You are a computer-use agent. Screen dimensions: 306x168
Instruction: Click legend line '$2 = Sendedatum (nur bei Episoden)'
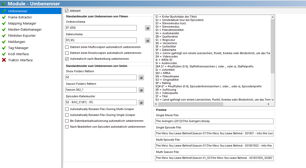coord(179,20)
